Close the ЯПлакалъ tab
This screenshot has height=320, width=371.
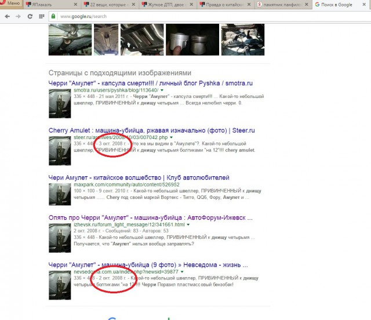(x=75, y=5)
